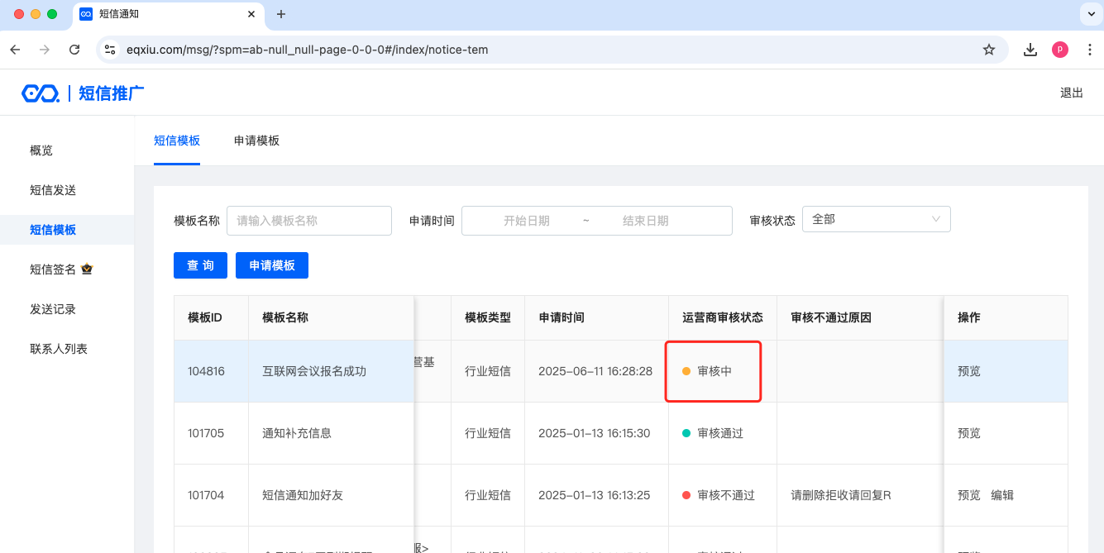Viewport: 1104px width, 553px height.
Task: Open a new browser tab
Action: pos(281,14)
